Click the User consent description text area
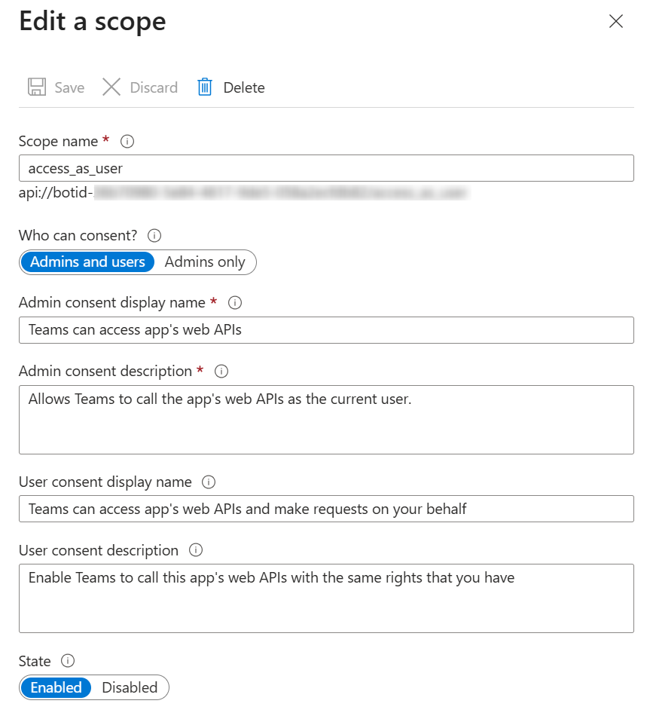Viewport: 650px width, 722px height. (325, 598)
